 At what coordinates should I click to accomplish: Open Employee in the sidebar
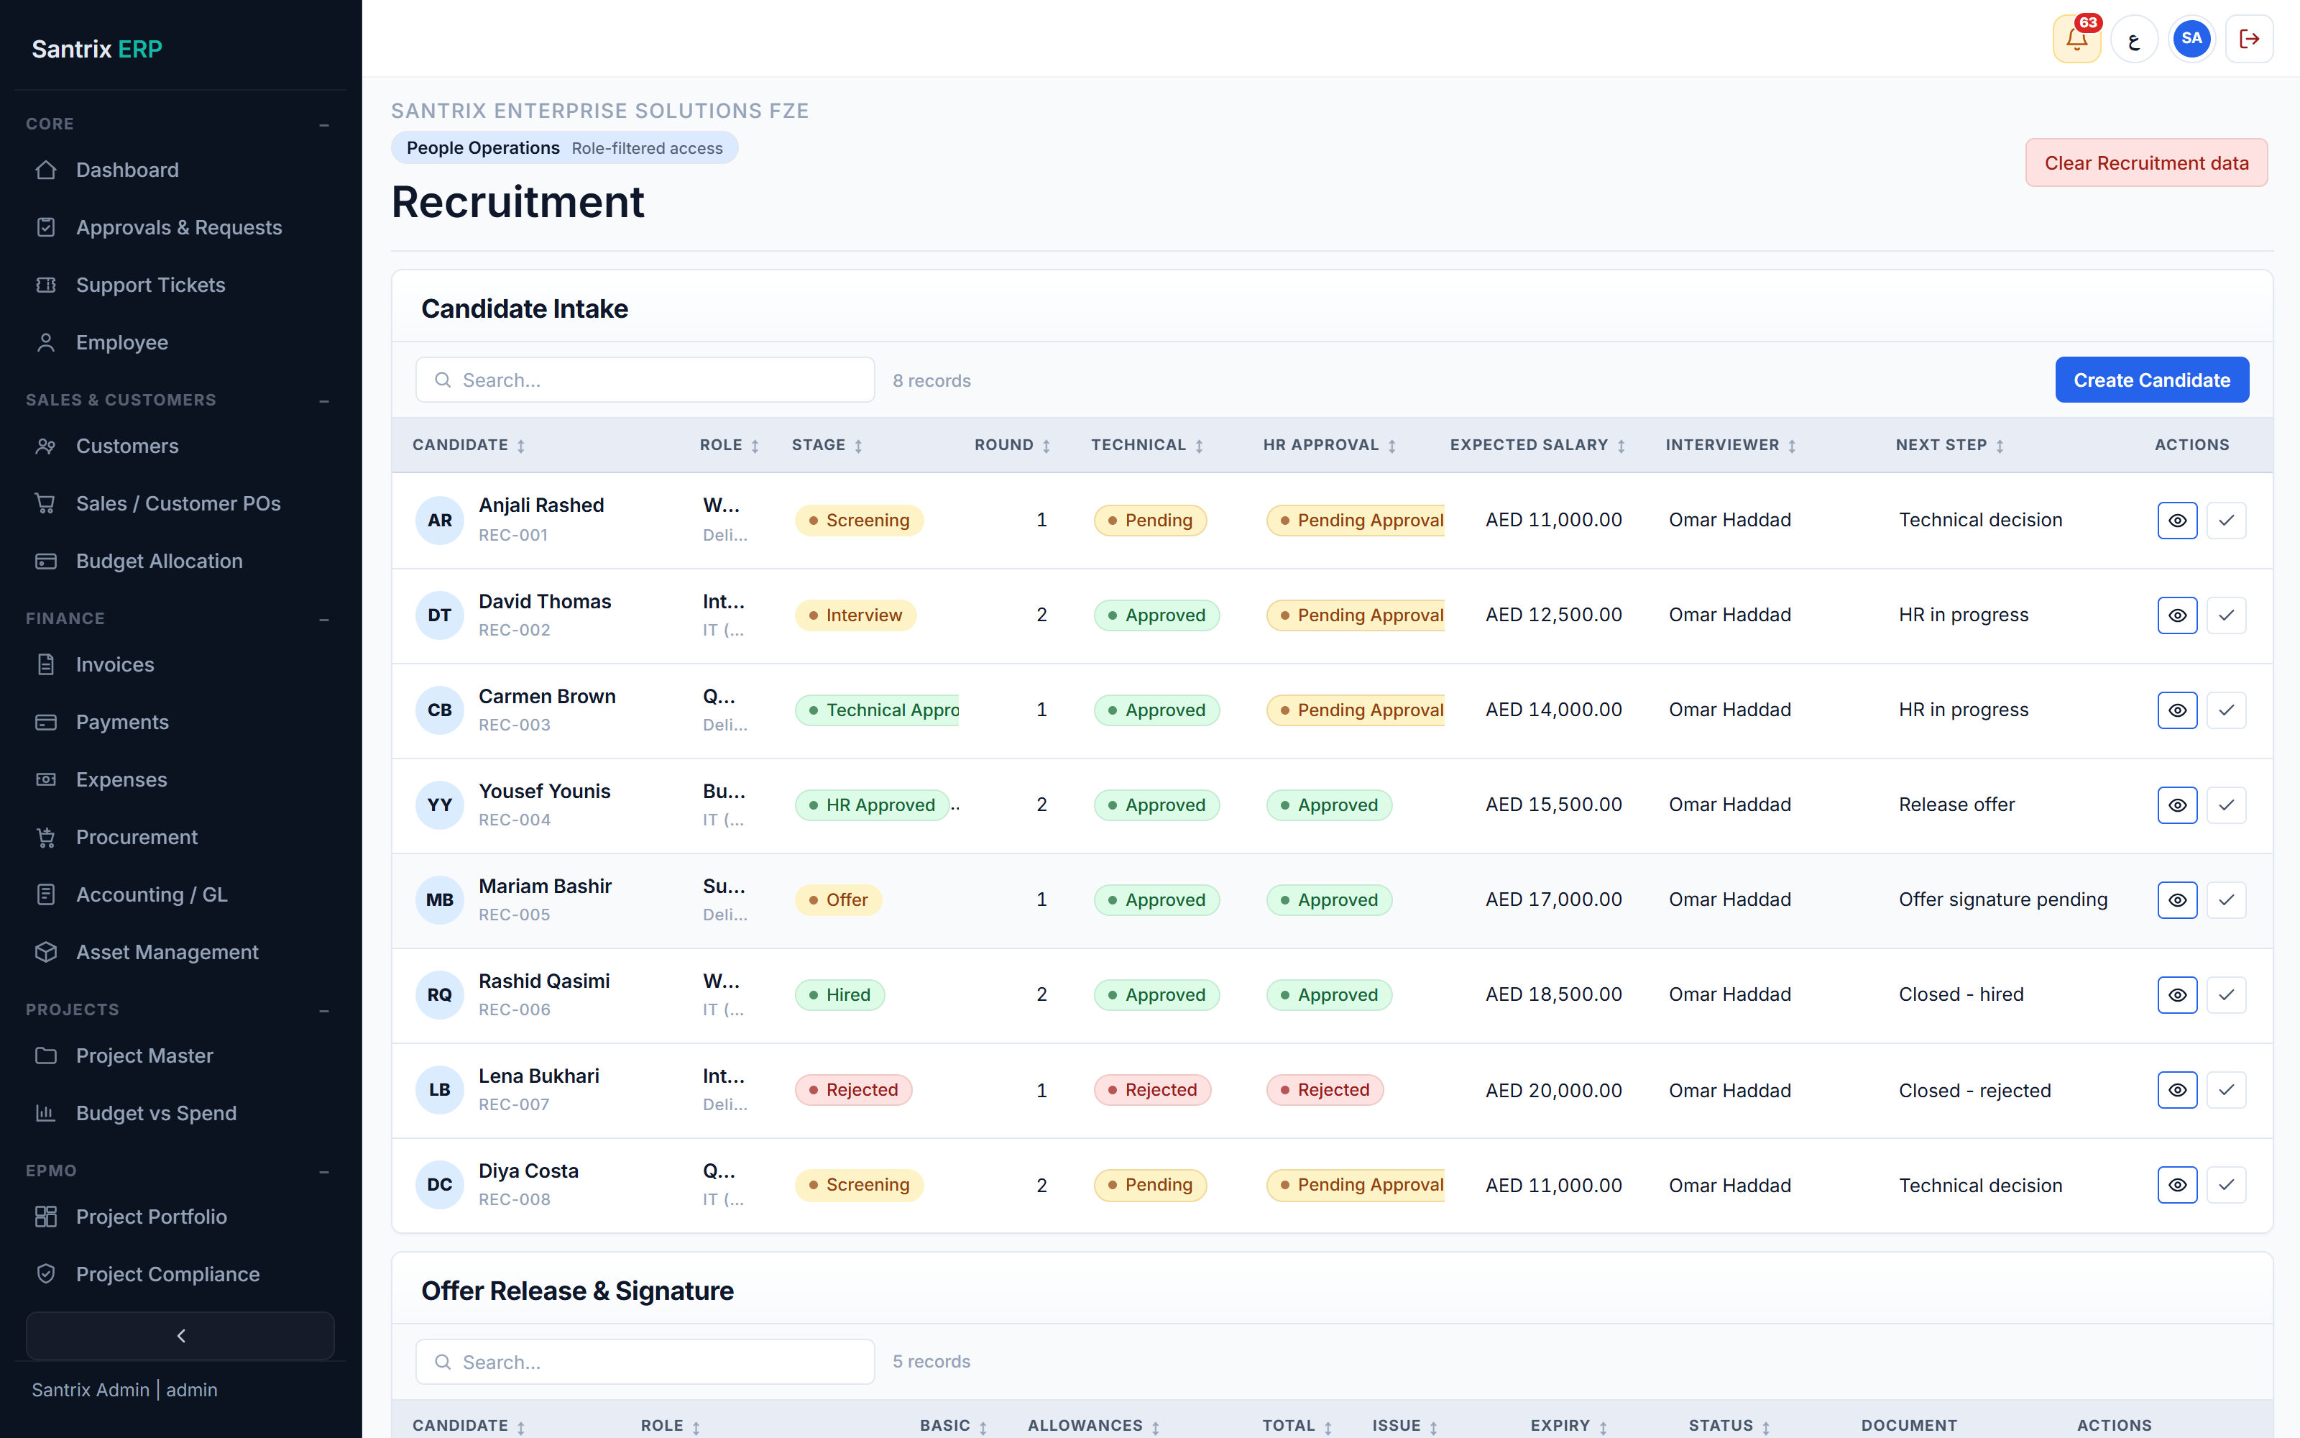pos(180,342)
